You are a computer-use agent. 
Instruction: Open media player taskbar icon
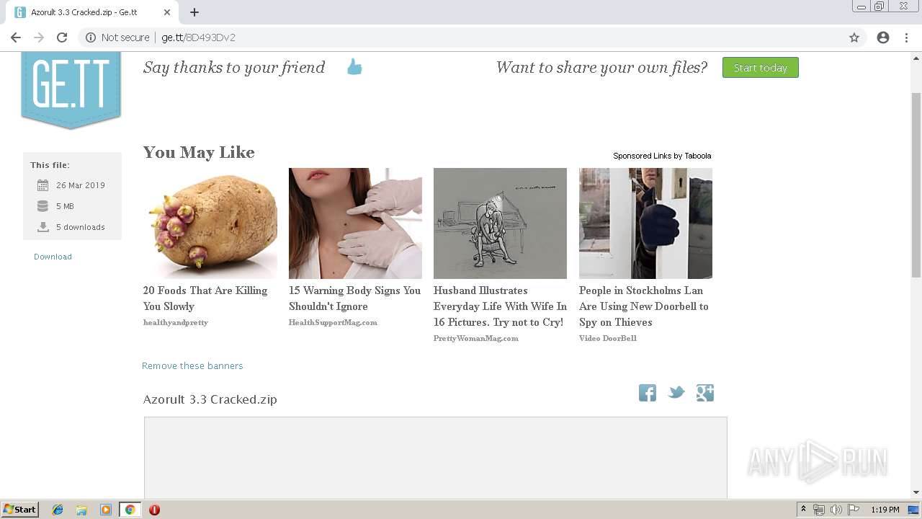(106, 510)
